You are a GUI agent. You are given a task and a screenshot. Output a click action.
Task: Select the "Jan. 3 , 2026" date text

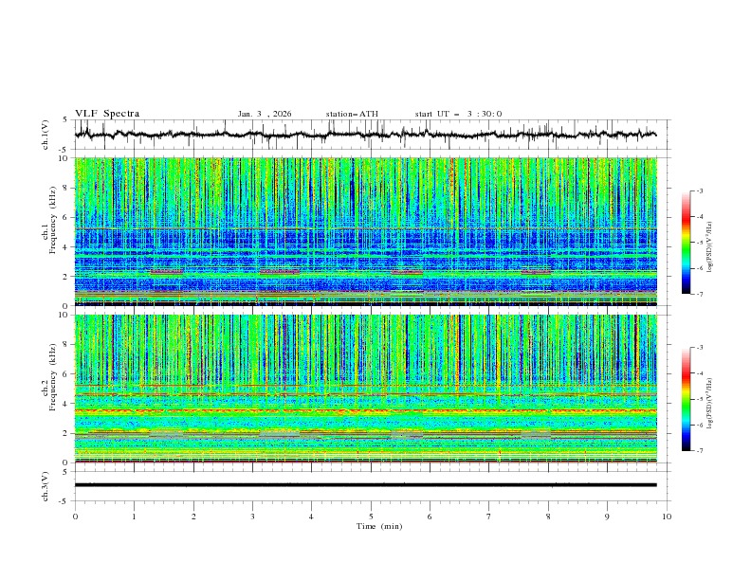click(265, 114)
